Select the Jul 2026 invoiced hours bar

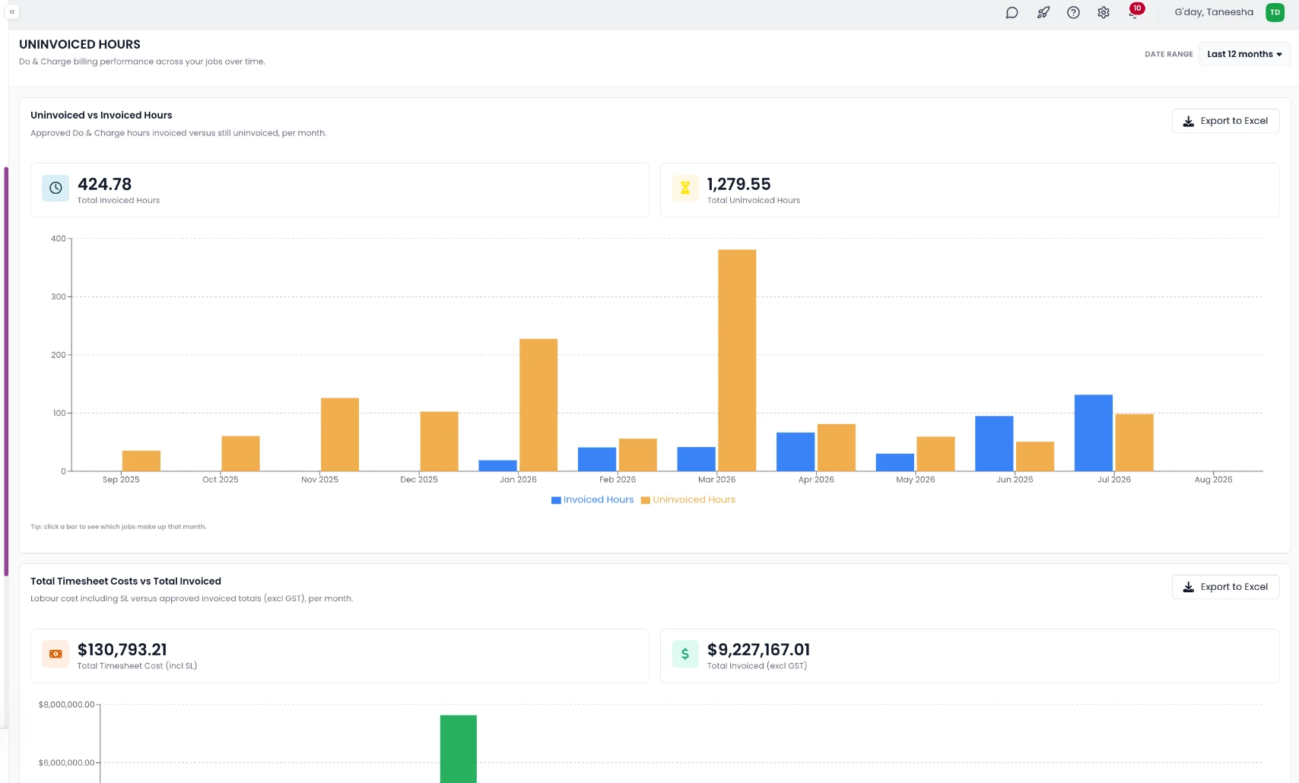click(x=1094, y=433)
